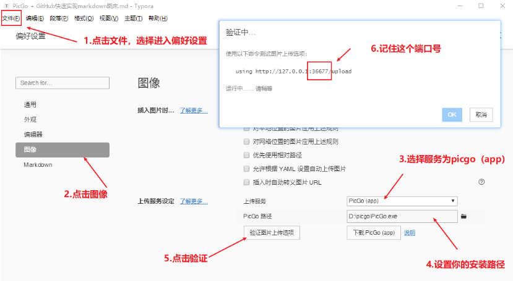Image resolution: width=513 pixels, height=281 pixels.
Task: Click the 偏好设置 heading text
Action: [31, 36]
